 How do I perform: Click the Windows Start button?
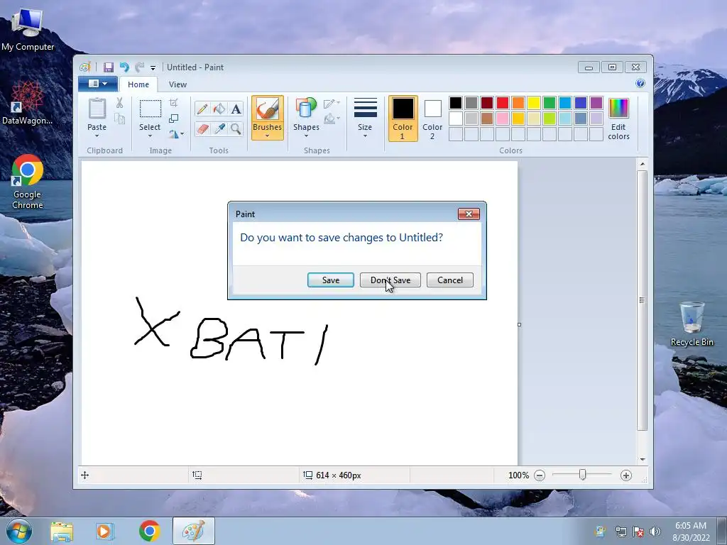click(18, 531)
